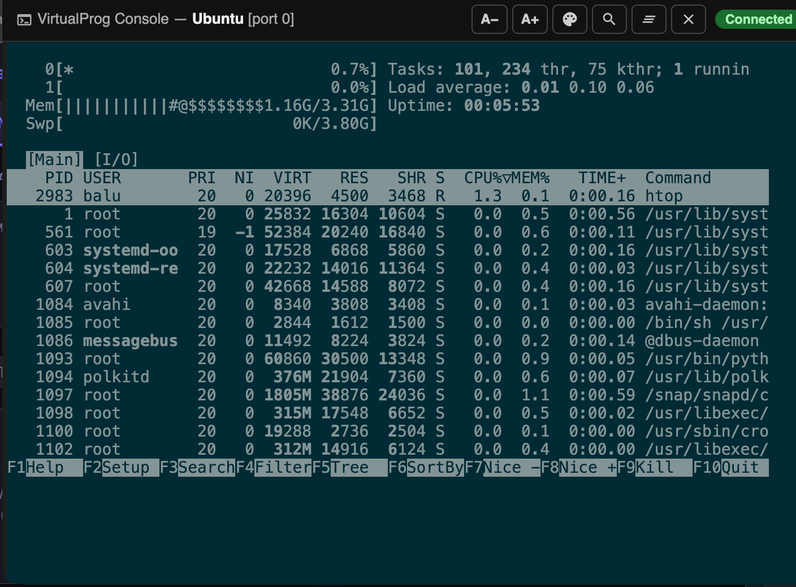
Task: Select polkitd process row PID 1094
Action: [x=388, y=377]
